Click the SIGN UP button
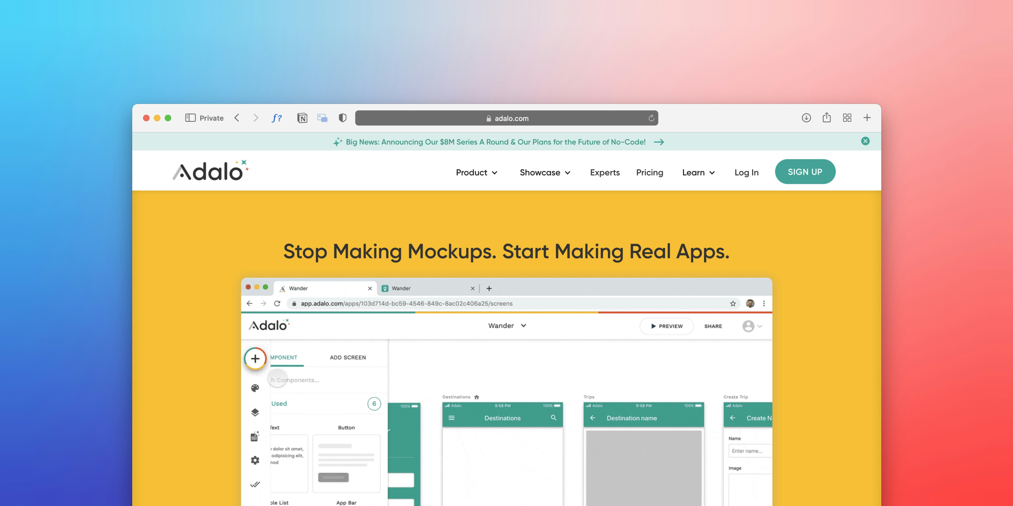 tap(805, 172)
